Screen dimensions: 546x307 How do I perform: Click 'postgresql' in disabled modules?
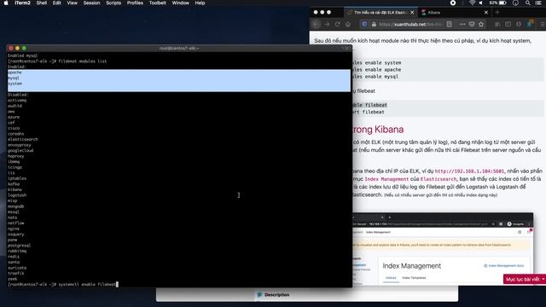19,246
